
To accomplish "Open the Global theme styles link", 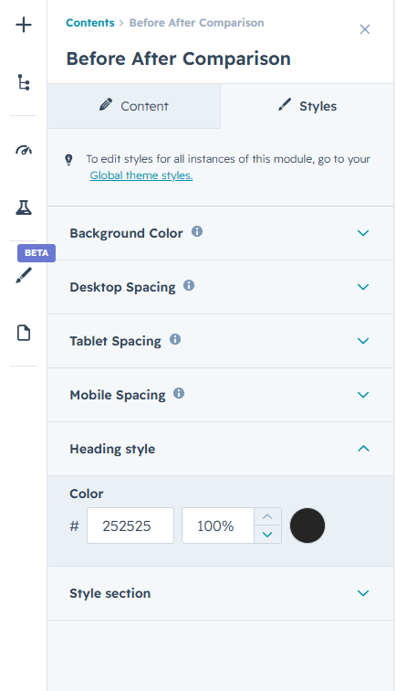I will (x=141, y=175).
